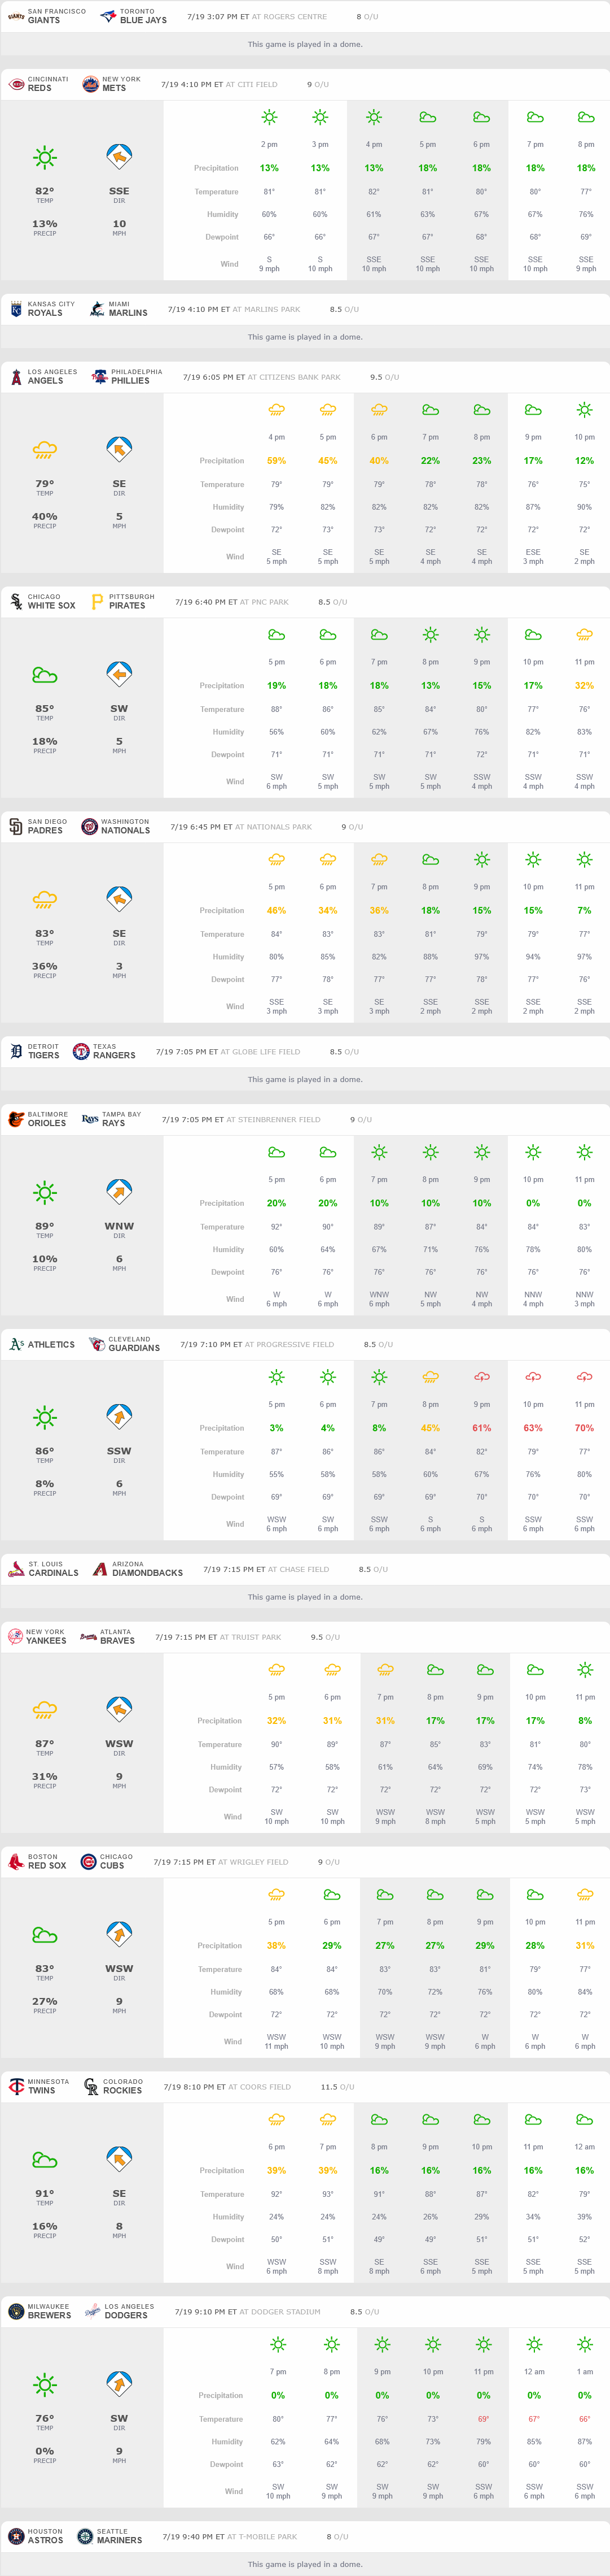Click the "AT TRUIST PARK" venue text
This screenshot has height=2576, width=610.
pyautogui.click(x=251, y=1637)
